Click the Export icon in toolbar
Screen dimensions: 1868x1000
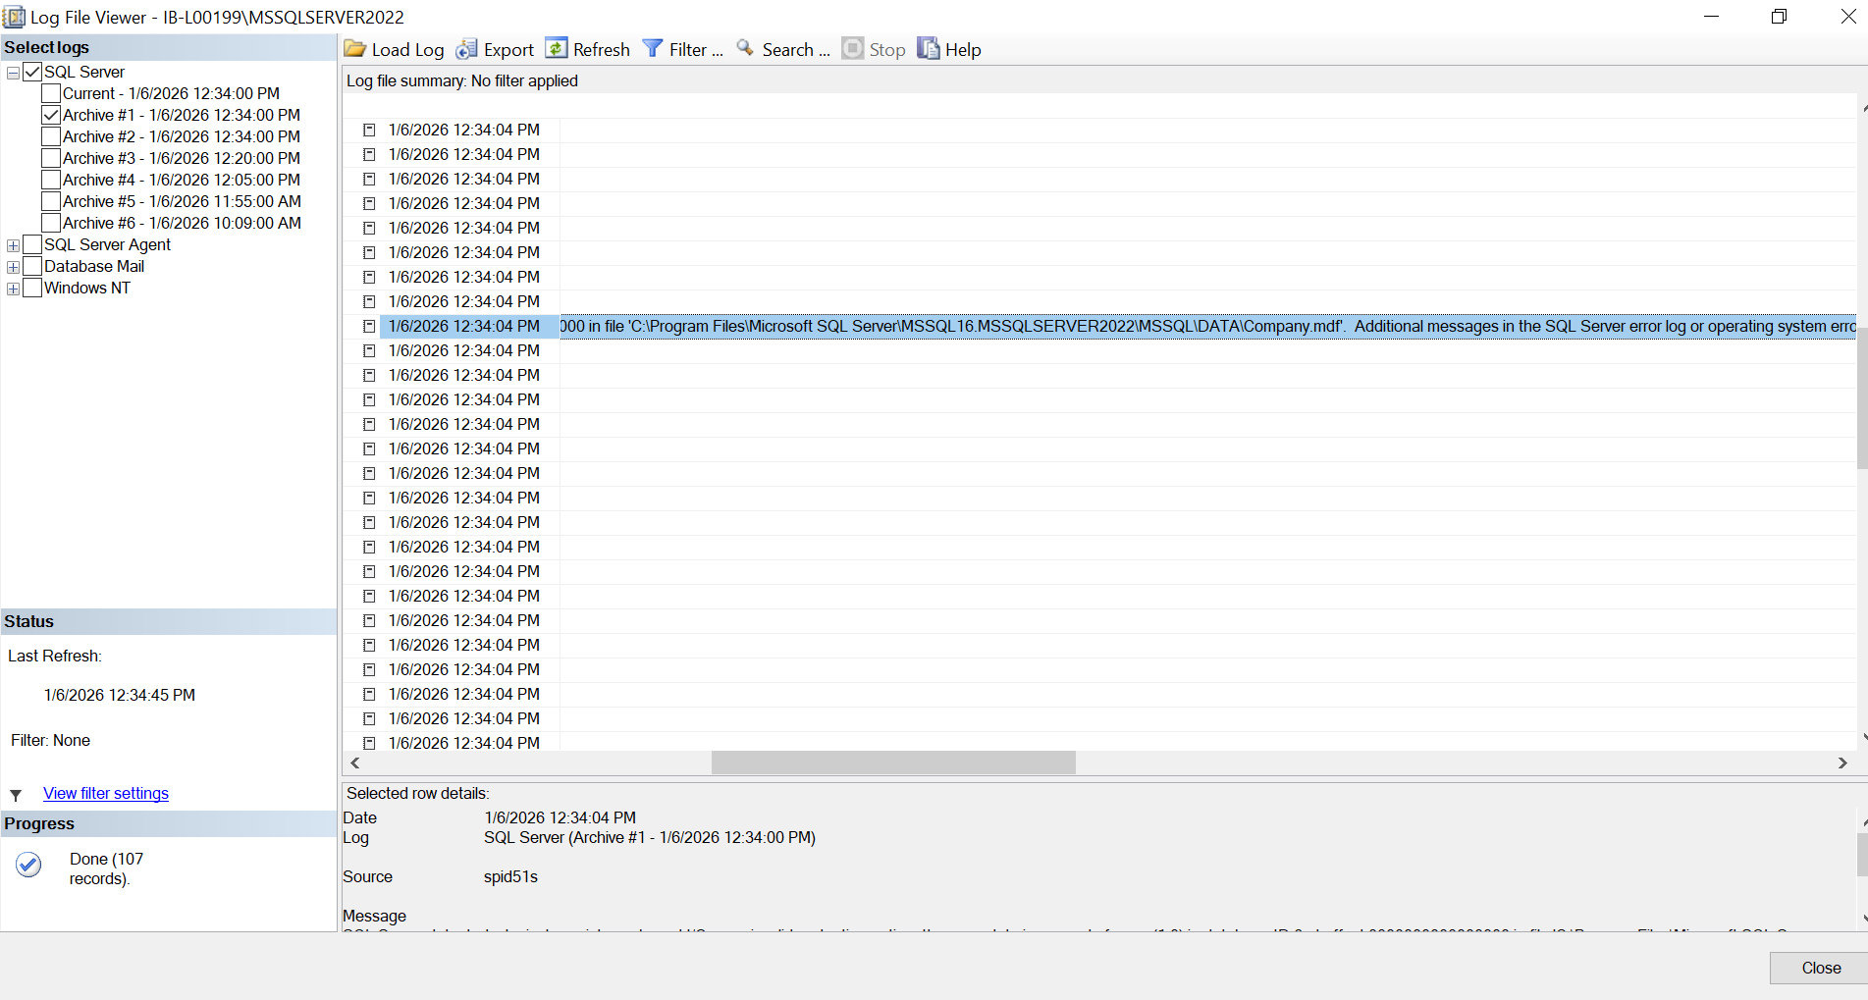(x=467, y=49)
